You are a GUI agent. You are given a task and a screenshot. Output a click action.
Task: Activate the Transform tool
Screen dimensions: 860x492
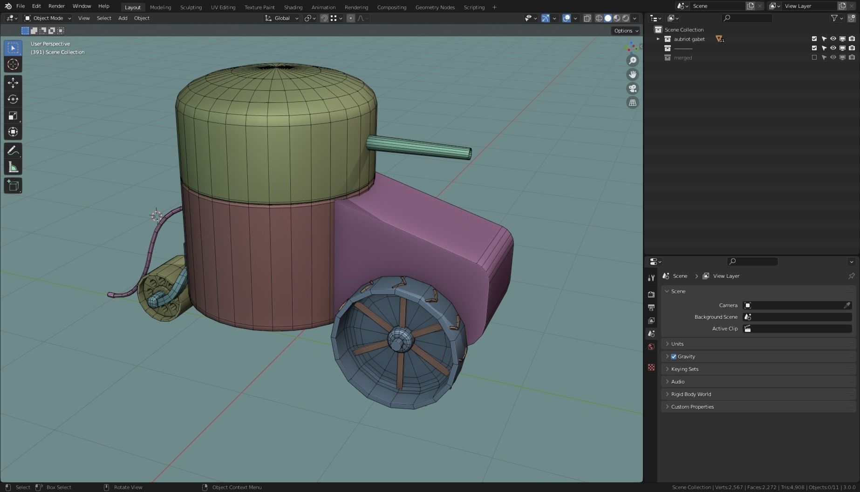tap(13, 132)
